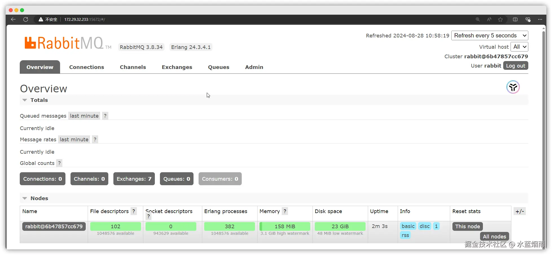Open help for Global counts
Image resolution: width=552 pixels, height=255 pixels.
coord(59,163)
